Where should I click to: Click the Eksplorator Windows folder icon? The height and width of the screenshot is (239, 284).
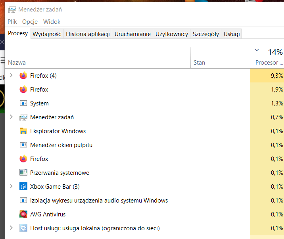[x=23, y=131]
